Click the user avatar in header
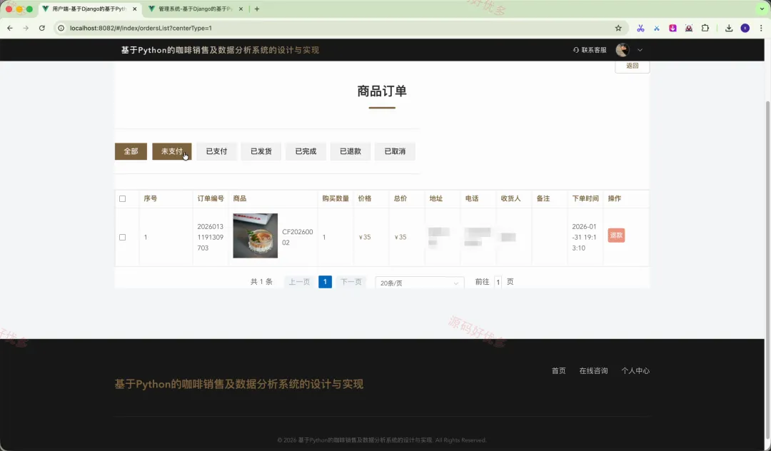The height and width of the screenshot is (451, 771). (x=622, y=50)
